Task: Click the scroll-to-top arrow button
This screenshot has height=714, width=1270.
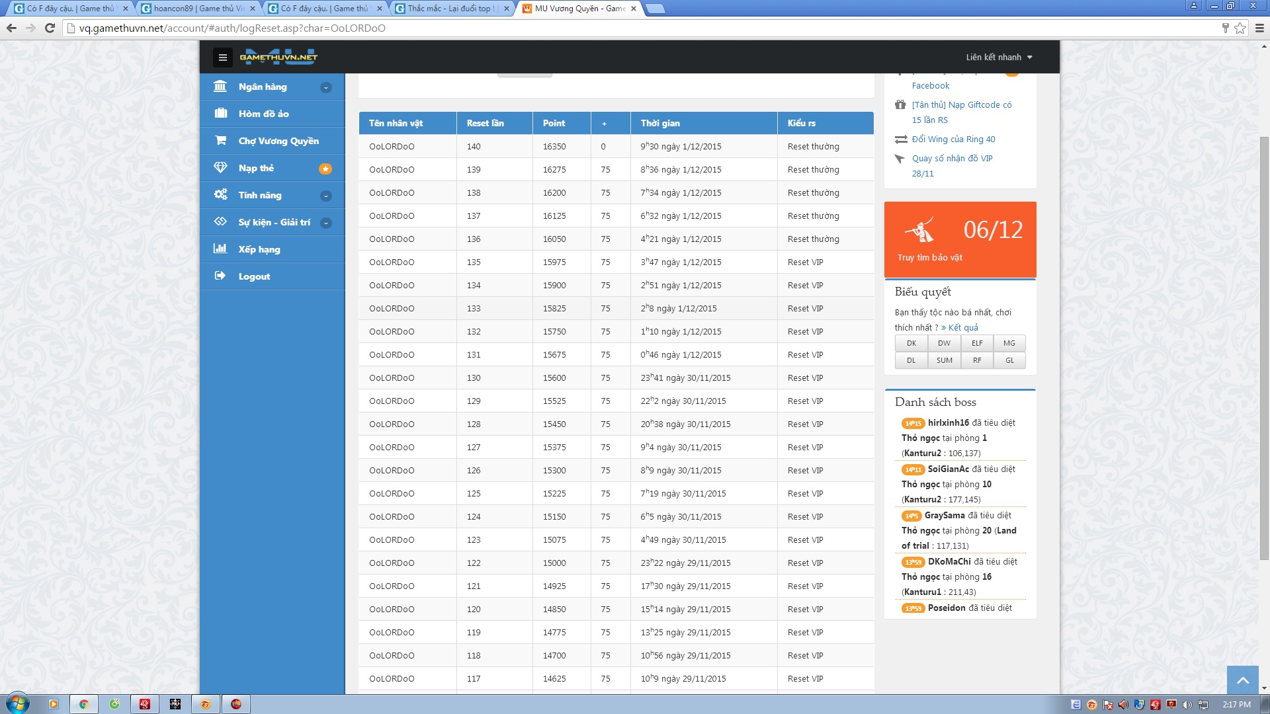Action: (1242, 680)
